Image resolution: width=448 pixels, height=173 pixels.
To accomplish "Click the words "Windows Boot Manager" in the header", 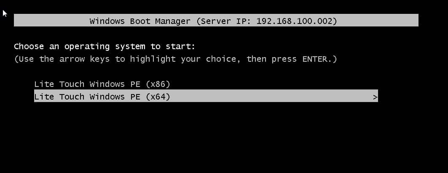I will coord(140,21).
